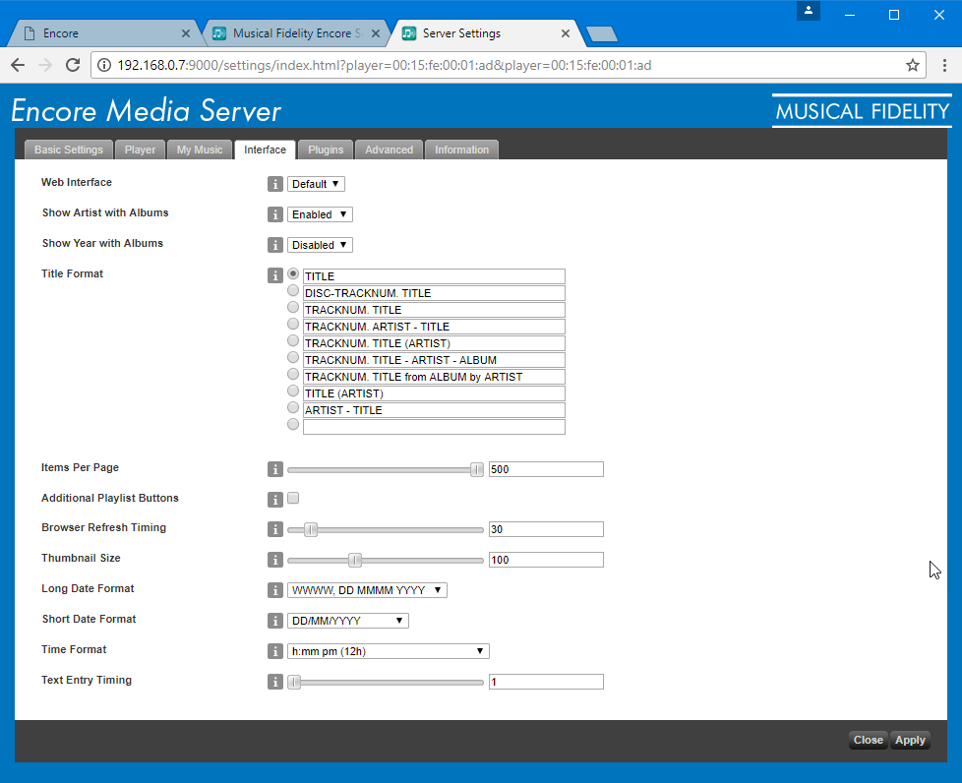Click info icon for Items Per Page
This screenshot has height=783, width=962.
click(275, 469)
